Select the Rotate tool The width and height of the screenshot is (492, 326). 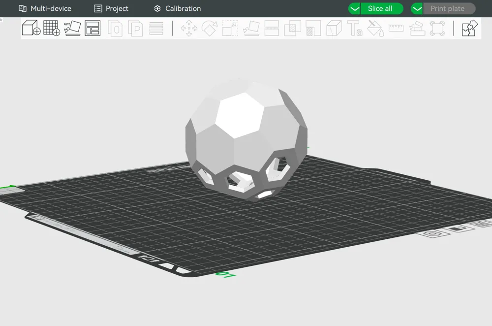point(209,28)
